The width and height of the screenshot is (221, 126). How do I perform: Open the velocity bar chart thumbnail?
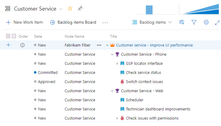click(156, 9)
